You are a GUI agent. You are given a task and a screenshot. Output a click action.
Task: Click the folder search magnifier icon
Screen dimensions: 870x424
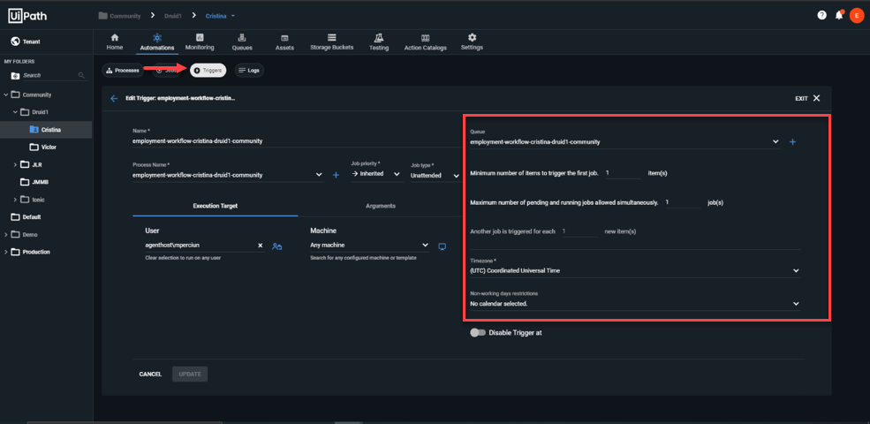coord(81,75)
